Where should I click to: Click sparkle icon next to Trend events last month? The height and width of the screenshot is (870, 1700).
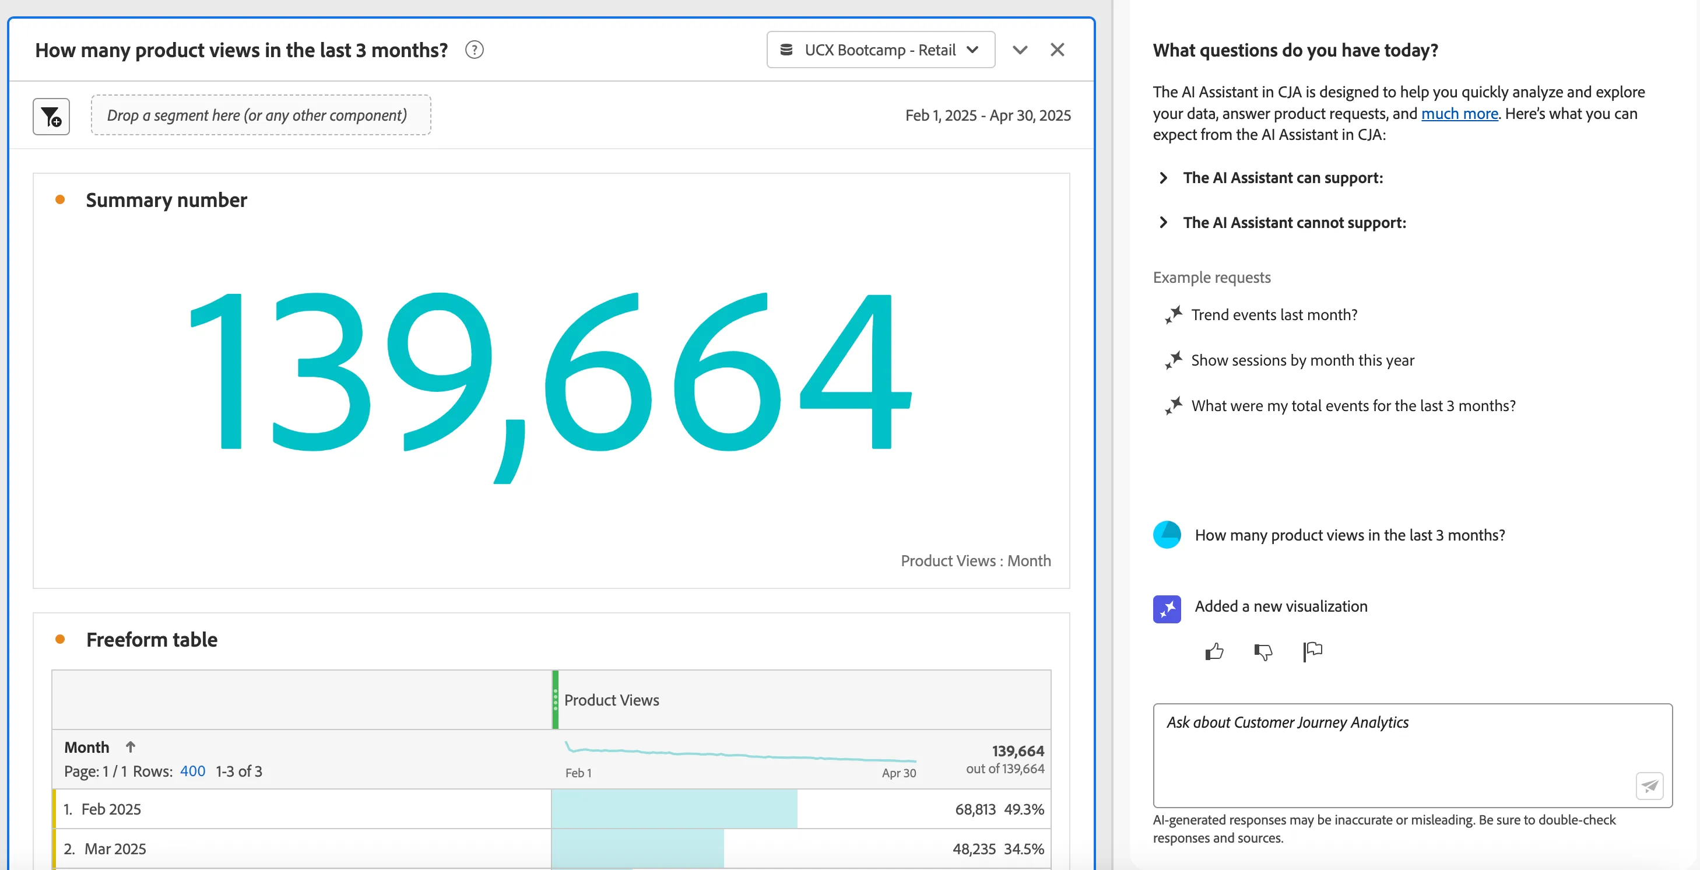pyautogui.click(x=1174, y=315)
